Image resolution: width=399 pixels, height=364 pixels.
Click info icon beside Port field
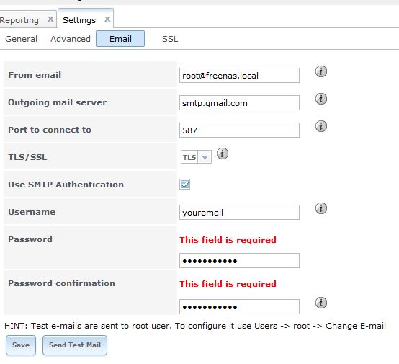pos(321,126)
